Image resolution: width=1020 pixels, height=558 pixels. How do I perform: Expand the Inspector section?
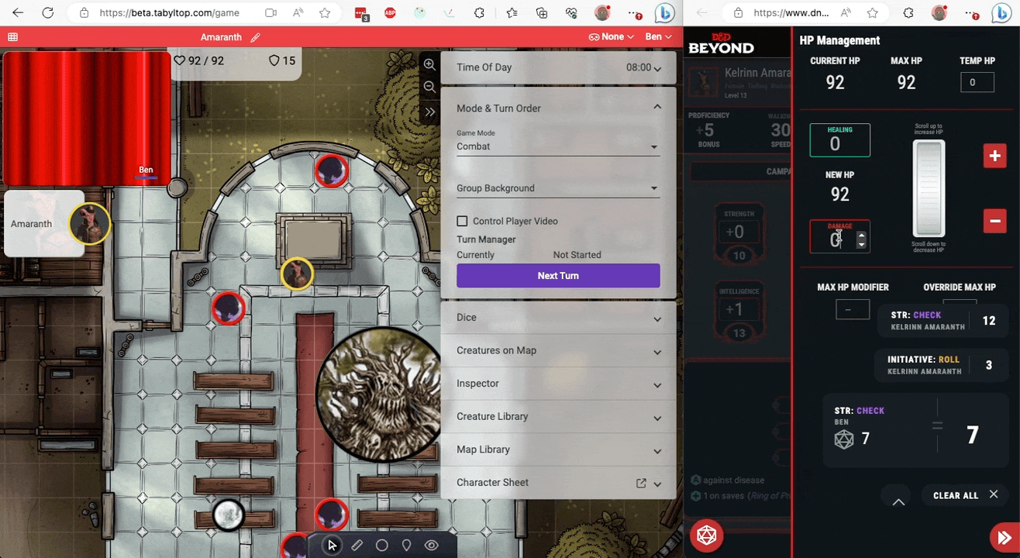(558, 384)
